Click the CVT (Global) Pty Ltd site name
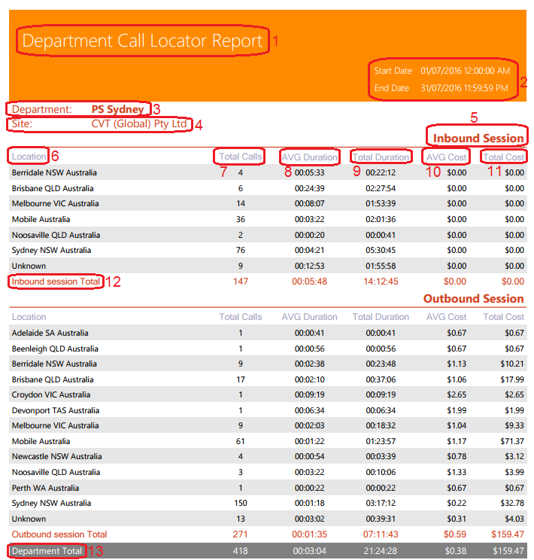 (x=139, y=123)
